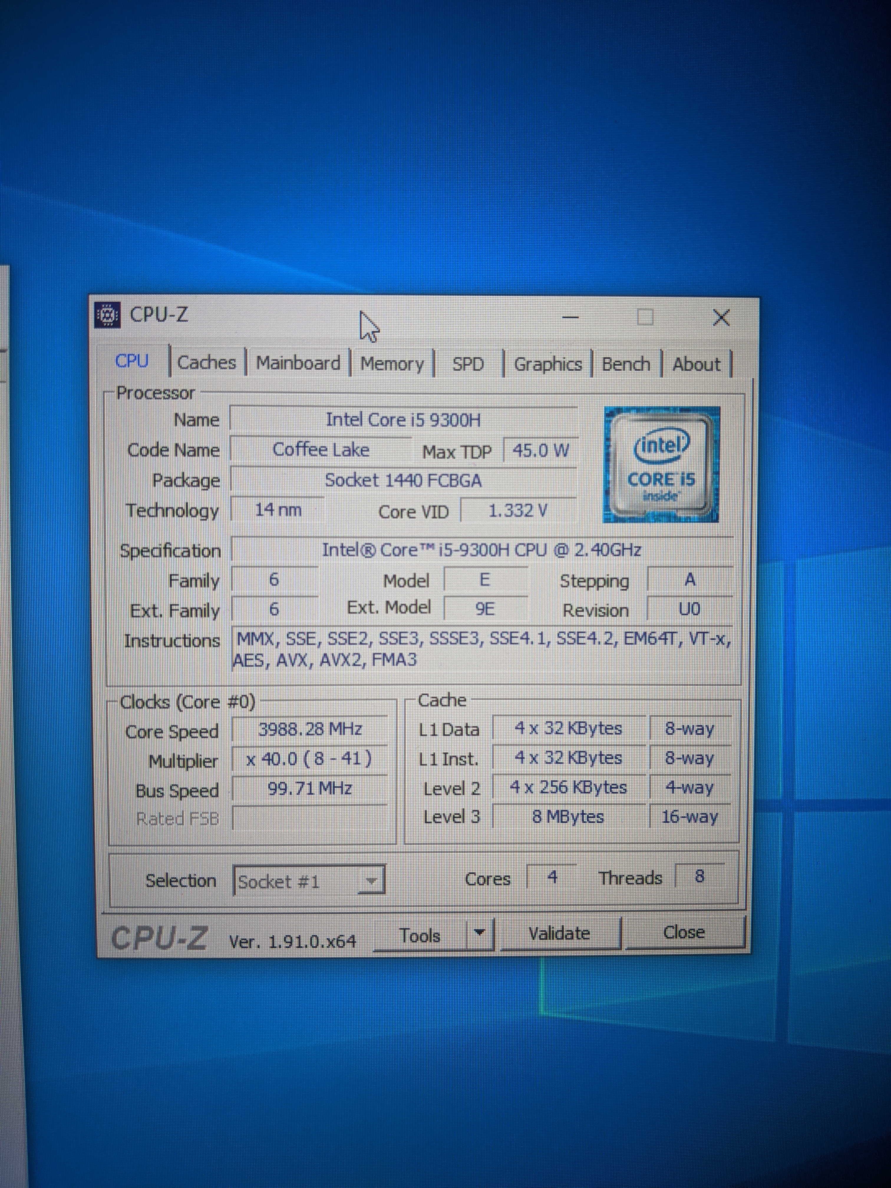Open the Bench tab

coord(626,364)
